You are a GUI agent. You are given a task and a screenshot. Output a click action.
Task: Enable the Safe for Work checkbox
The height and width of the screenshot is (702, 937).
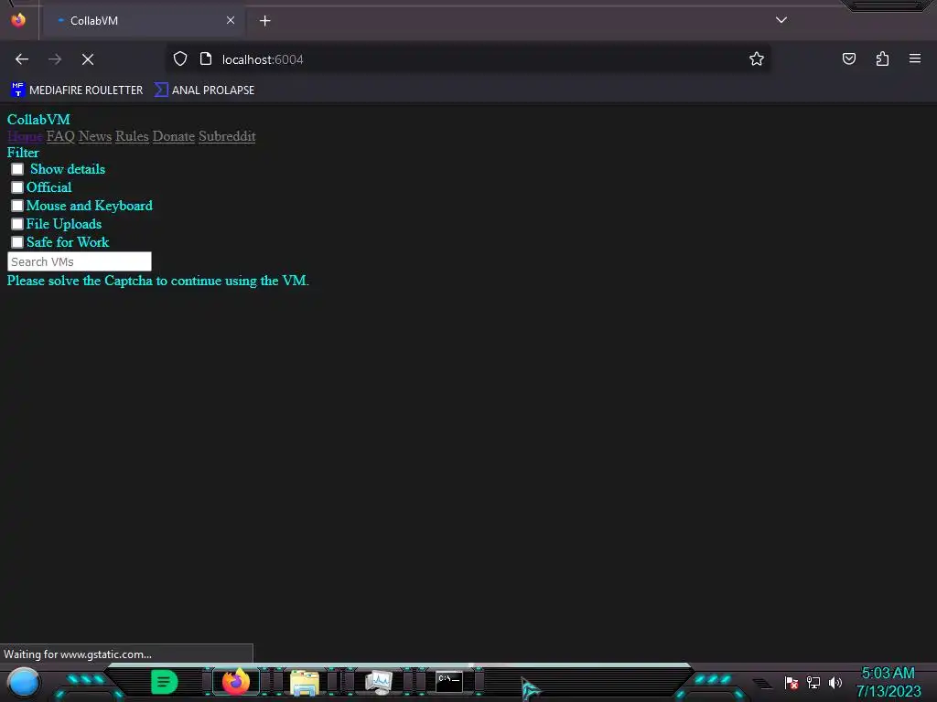[17, 242]
